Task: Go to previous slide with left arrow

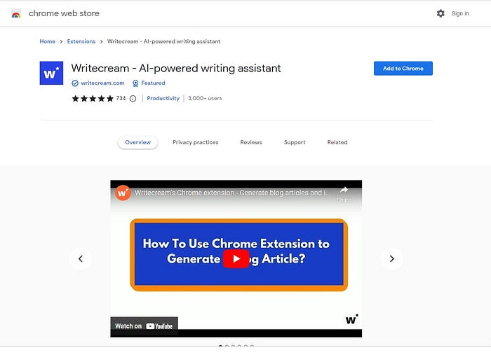Action: [x=81, y=258]
